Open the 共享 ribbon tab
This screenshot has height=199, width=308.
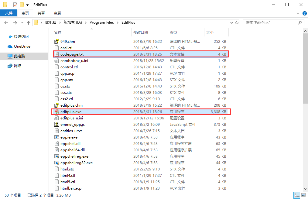pos(41,13)
